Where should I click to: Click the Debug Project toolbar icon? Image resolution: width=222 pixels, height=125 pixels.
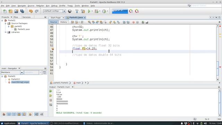pyautogui.click(x=96, y=11)
